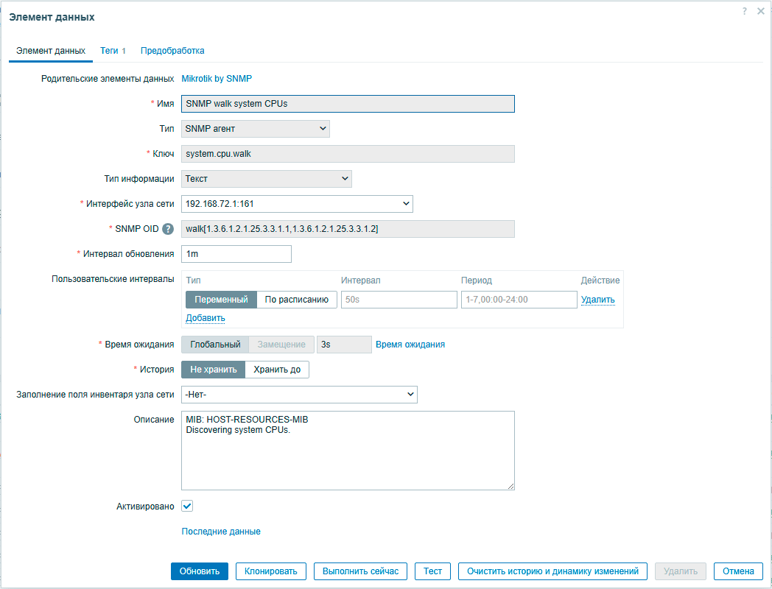This screenshot has width=772, height=589.
Task: Toggle the Активировано checkbox
Action: [187, 506]
